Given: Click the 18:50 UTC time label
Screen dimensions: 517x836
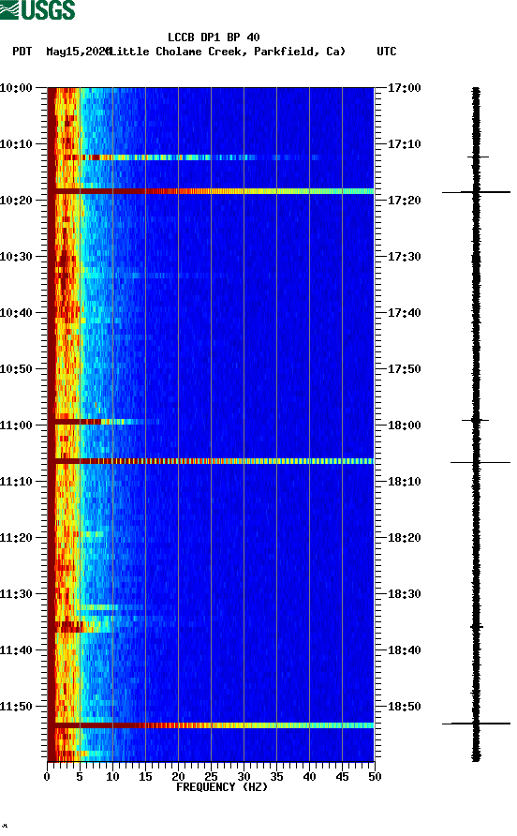Looking at the screenshot, I should (x=404, y=707).
